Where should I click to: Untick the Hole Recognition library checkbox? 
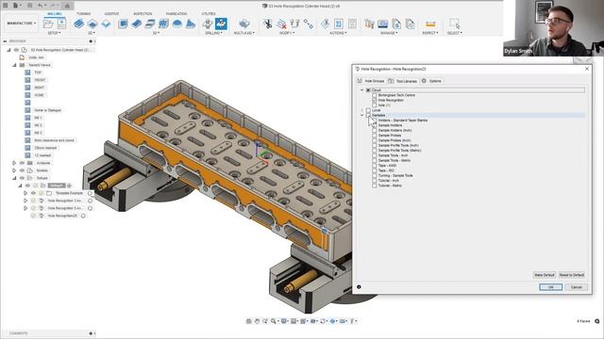tap(375, 100)
